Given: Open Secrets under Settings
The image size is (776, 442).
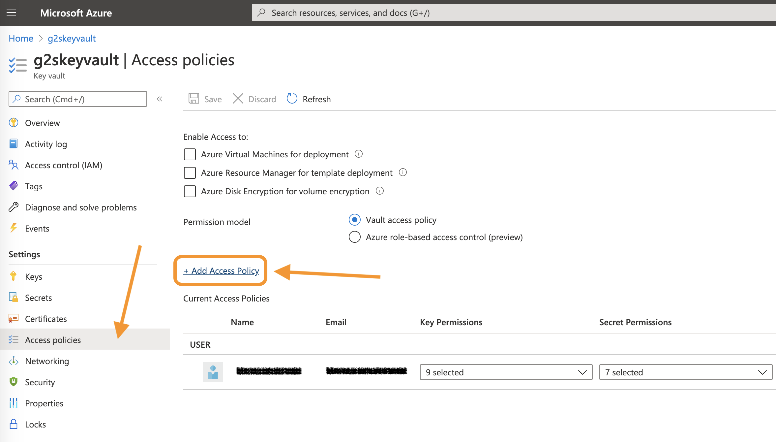Looking at the screenshot, I should pyautogui.click(x=39, y=298).
